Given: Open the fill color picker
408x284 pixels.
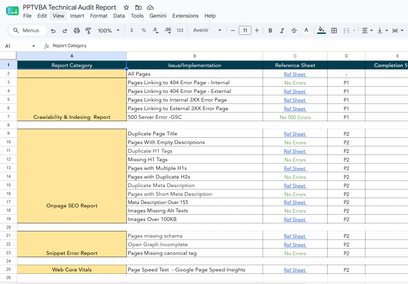Looking at the screenshot, I should pyautogui.click(x=321, y=31).
